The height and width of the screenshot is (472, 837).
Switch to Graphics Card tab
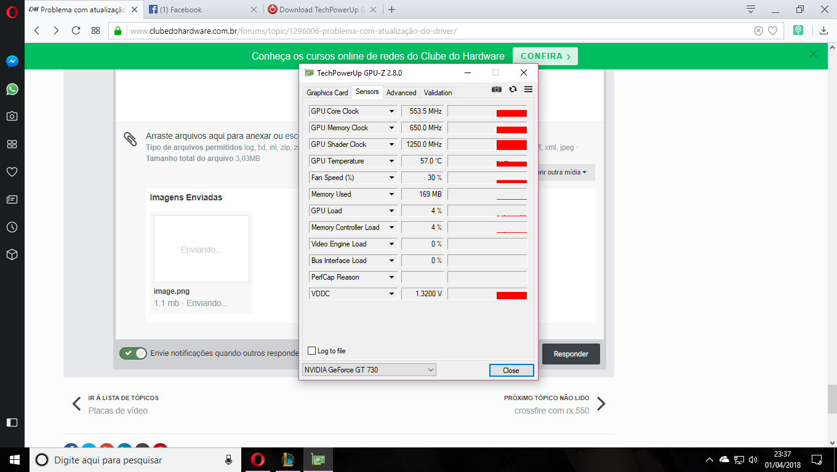click(327, 93)
